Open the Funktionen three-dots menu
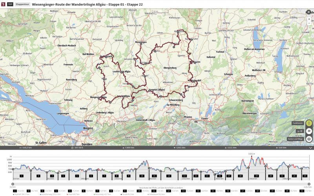 coord(309,123)
